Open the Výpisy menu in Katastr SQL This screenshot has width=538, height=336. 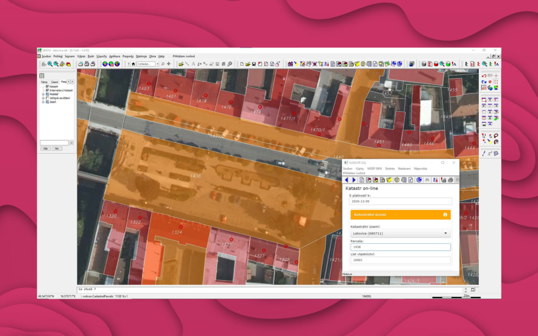coord(360,169)
